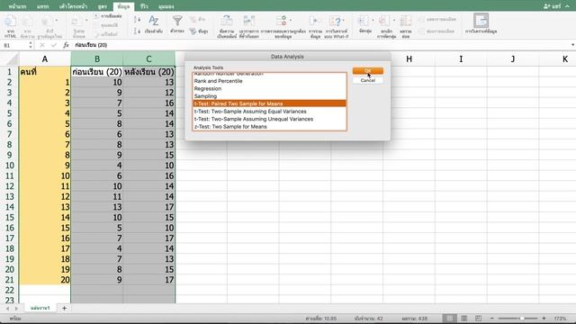Click the Remove Duplicates icon
This screenshot has width=576, height=324.
coord(248,22)
